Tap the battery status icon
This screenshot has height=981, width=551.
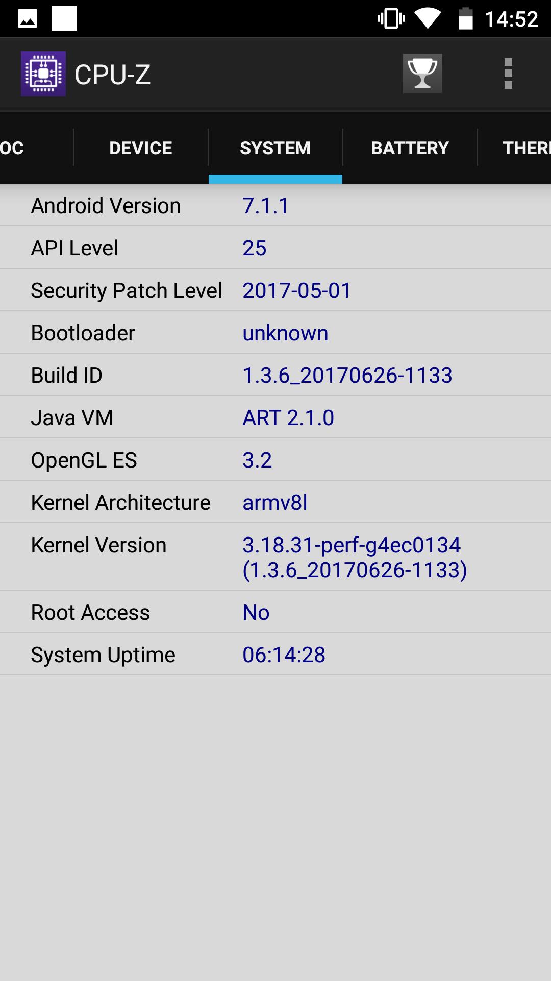pos(465,19)
